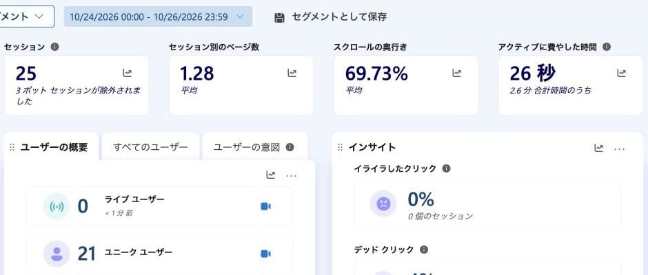This screenshot has height=275, width=648.
Task: Click the 69.73% scroll depth value
Action: (376, 74)
